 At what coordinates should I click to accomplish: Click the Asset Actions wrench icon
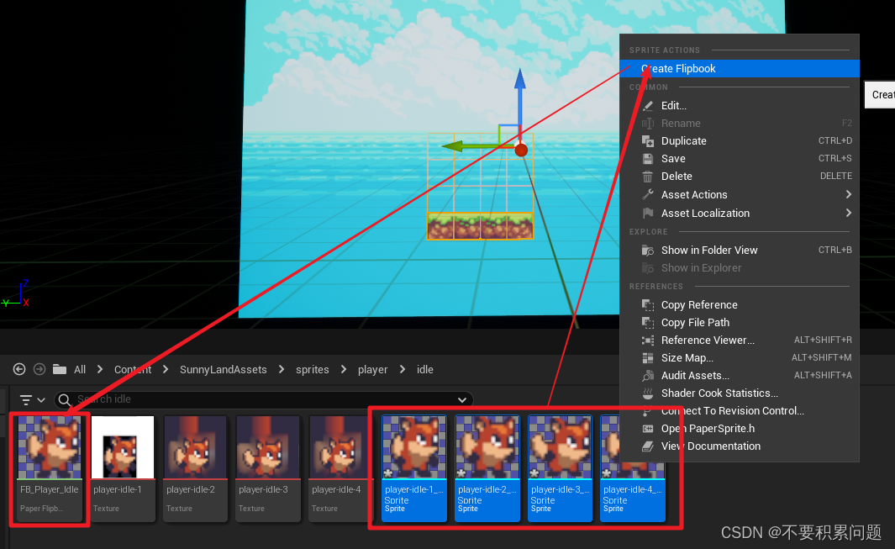(647, 195)
